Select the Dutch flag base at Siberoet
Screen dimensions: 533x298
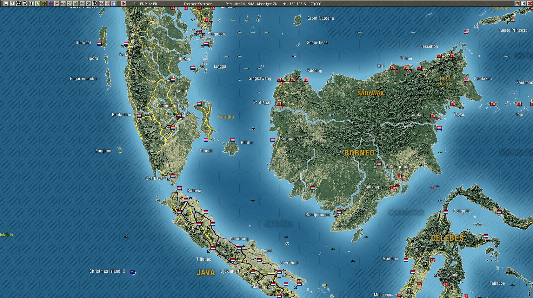pyautogui.click(x=99, y=44)
